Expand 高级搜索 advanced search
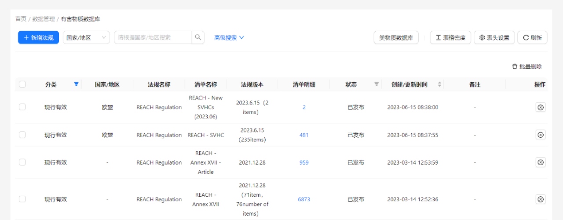Image resolution: width=563 pixels, height=220 pixels. click(229, 37)
